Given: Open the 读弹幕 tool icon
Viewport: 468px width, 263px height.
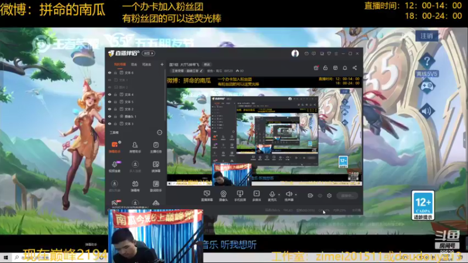Looking at the screenshot, I should [156, 167].
